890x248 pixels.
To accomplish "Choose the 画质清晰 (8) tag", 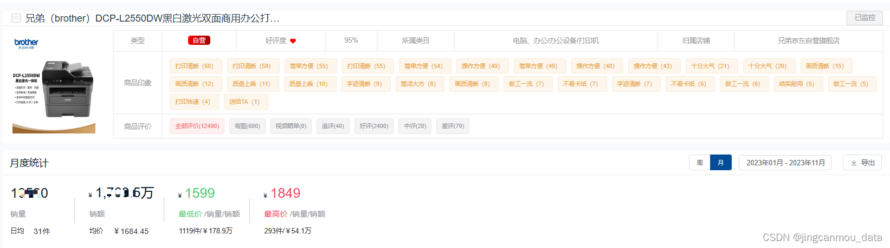I will (x=474, y=84).
